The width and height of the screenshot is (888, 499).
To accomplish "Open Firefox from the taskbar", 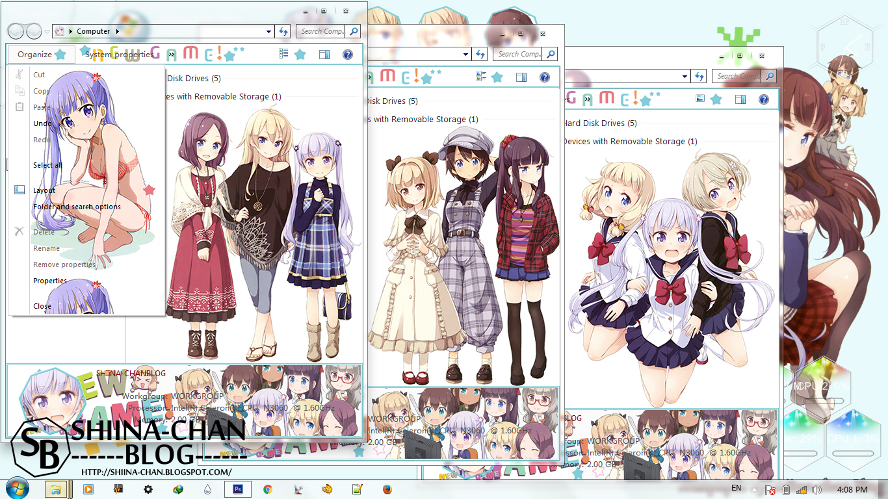I will tap(387, 489).
